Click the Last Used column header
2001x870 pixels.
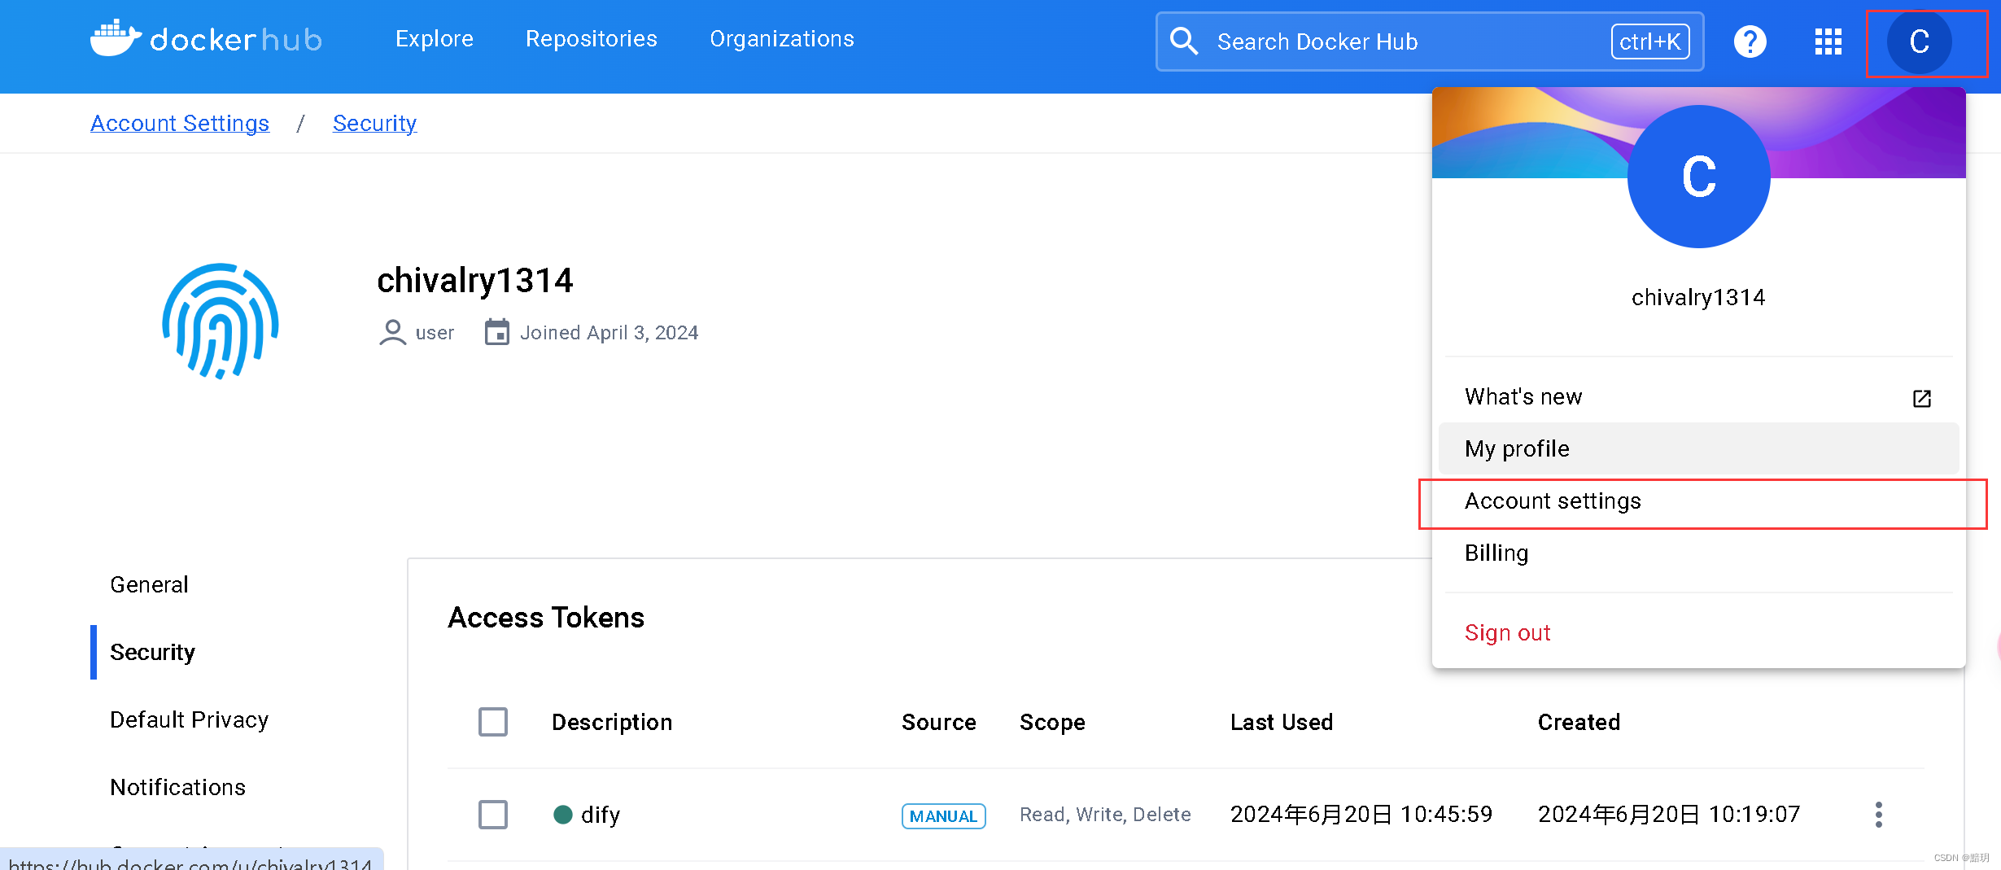pos(1281,722)
